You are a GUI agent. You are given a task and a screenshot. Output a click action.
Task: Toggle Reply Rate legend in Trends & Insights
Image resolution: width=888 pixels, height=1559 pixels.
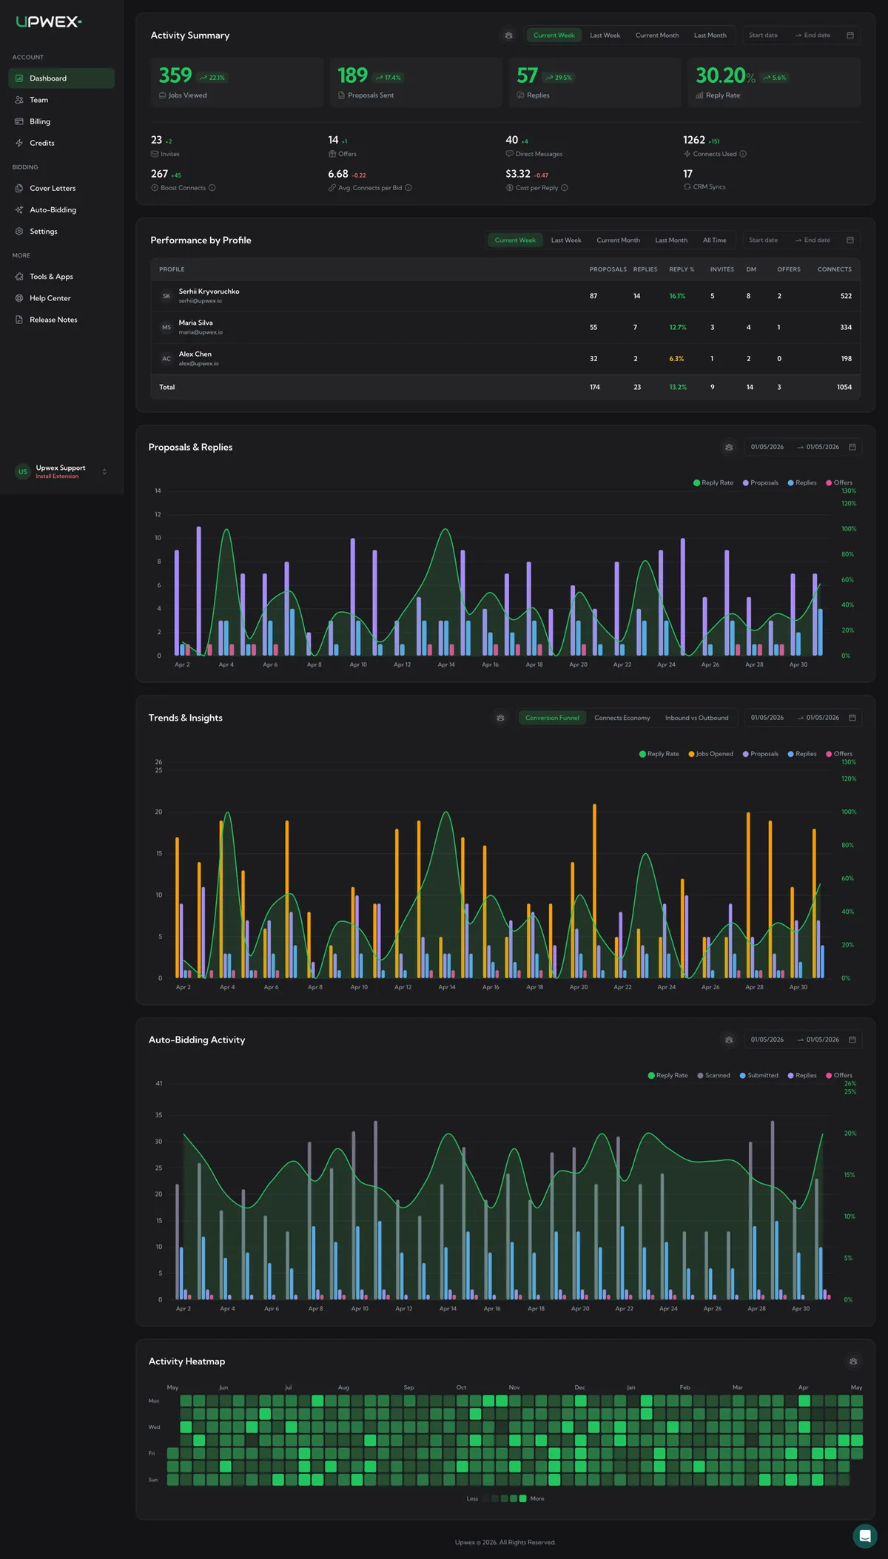point(659,754)
